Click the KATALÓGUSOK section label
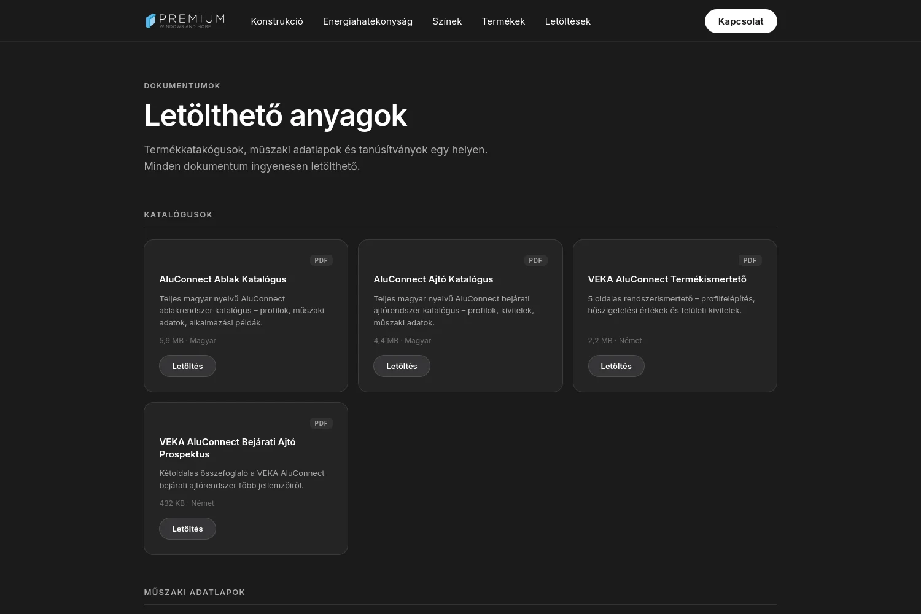Viewport: 921px width, 614px height. click(178, 215)
